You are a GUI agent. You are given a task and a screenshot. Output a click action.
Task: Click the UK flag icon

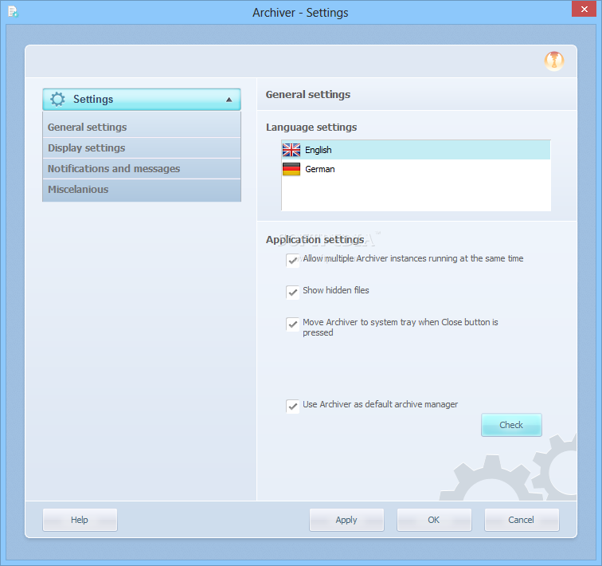coord(291,150)
